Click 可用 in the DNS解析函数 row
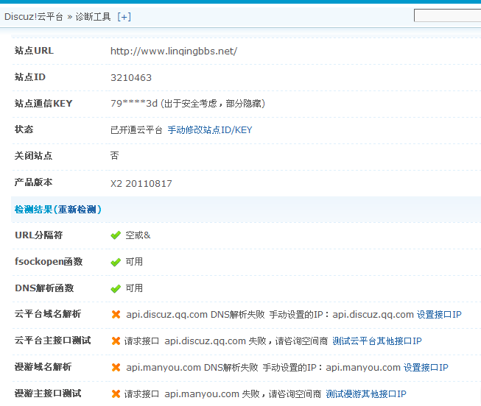The image size is (481, 406). [x=134, y=288]
